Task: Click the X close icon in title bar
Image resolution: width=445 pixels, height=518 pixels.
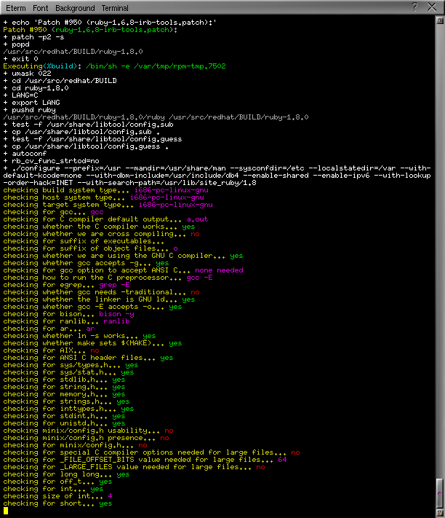Action: point(431,7)
